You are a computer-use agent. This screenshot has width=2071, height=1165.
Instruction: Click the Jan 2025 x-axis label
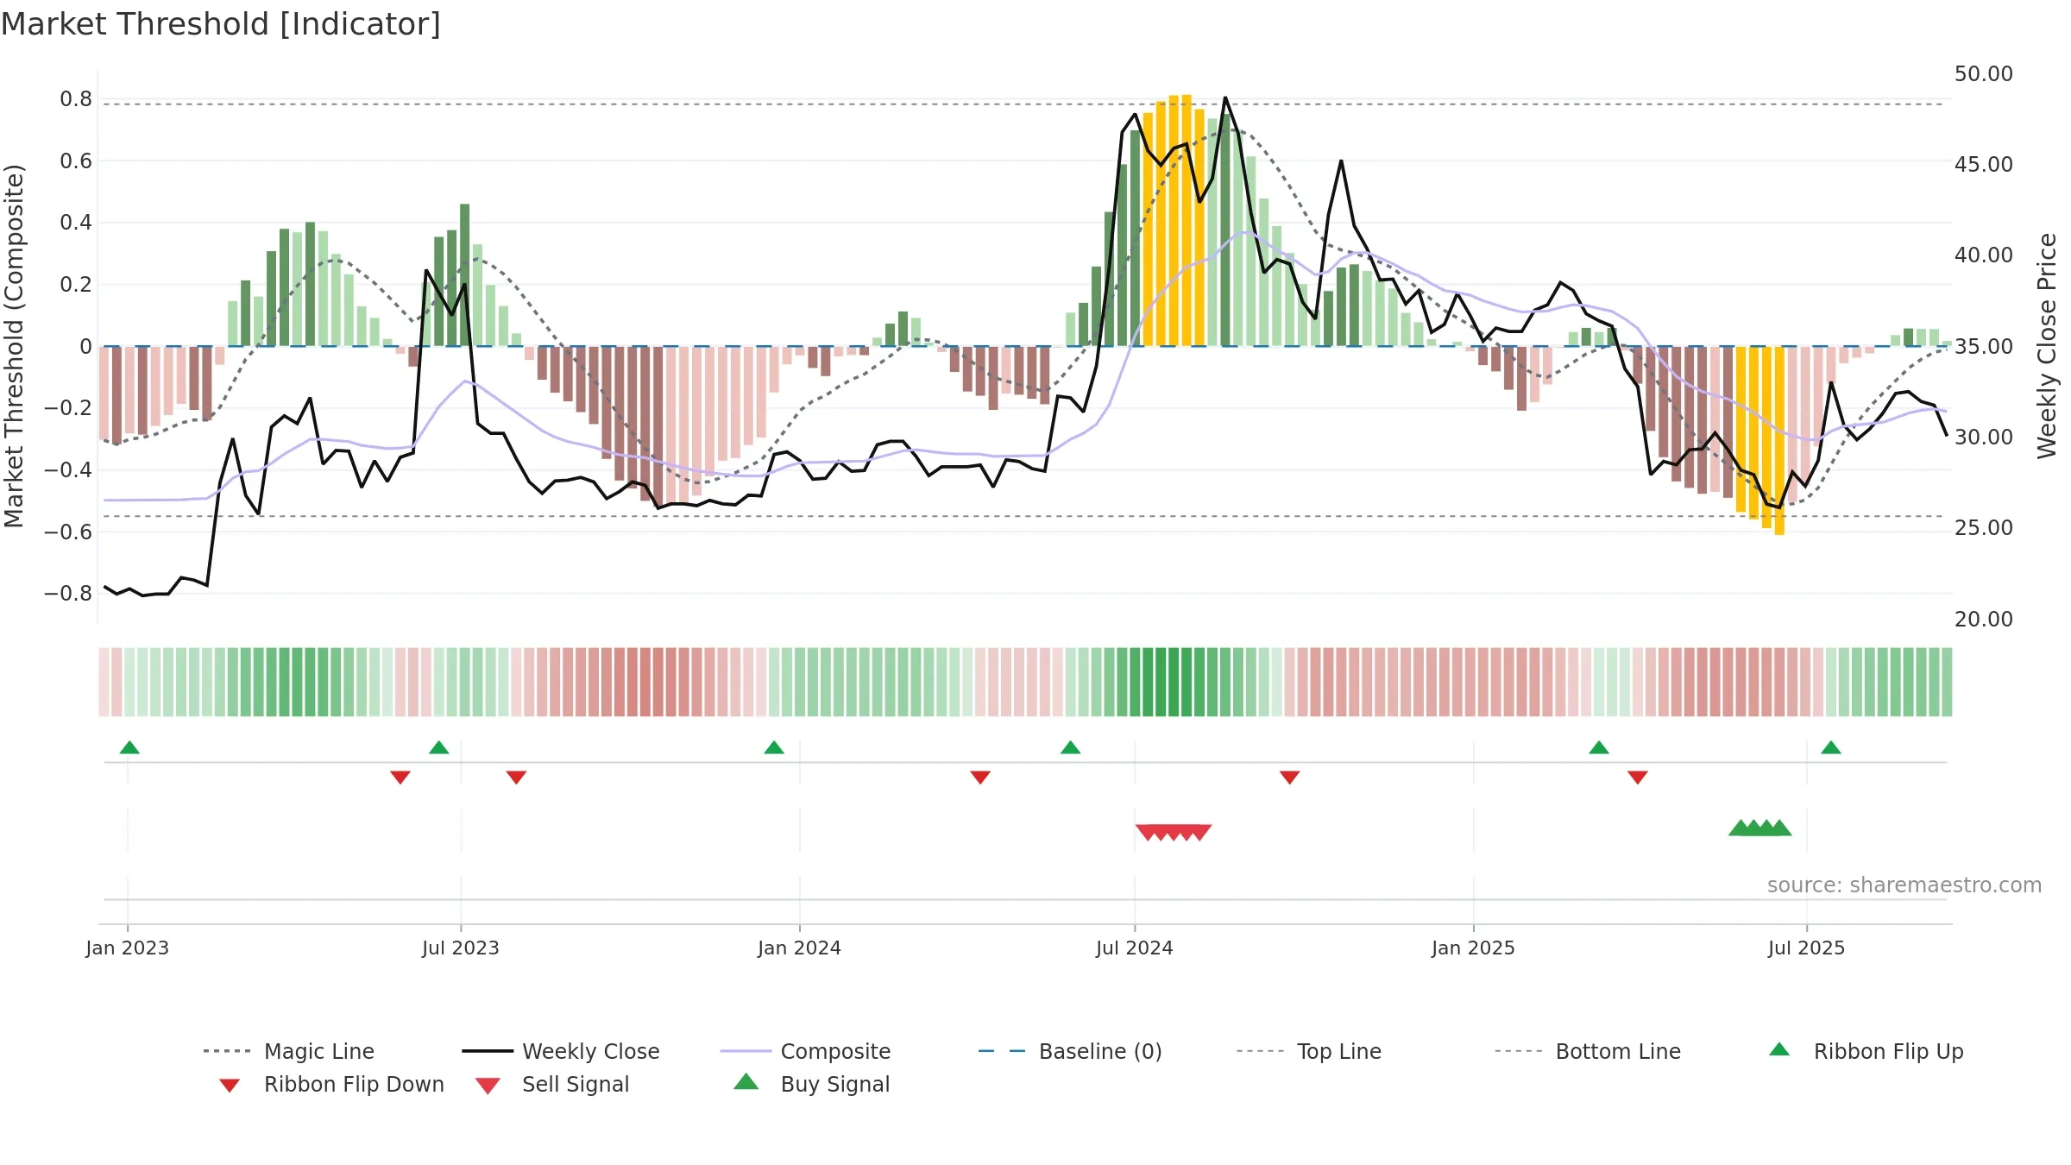click(1474, 948)
